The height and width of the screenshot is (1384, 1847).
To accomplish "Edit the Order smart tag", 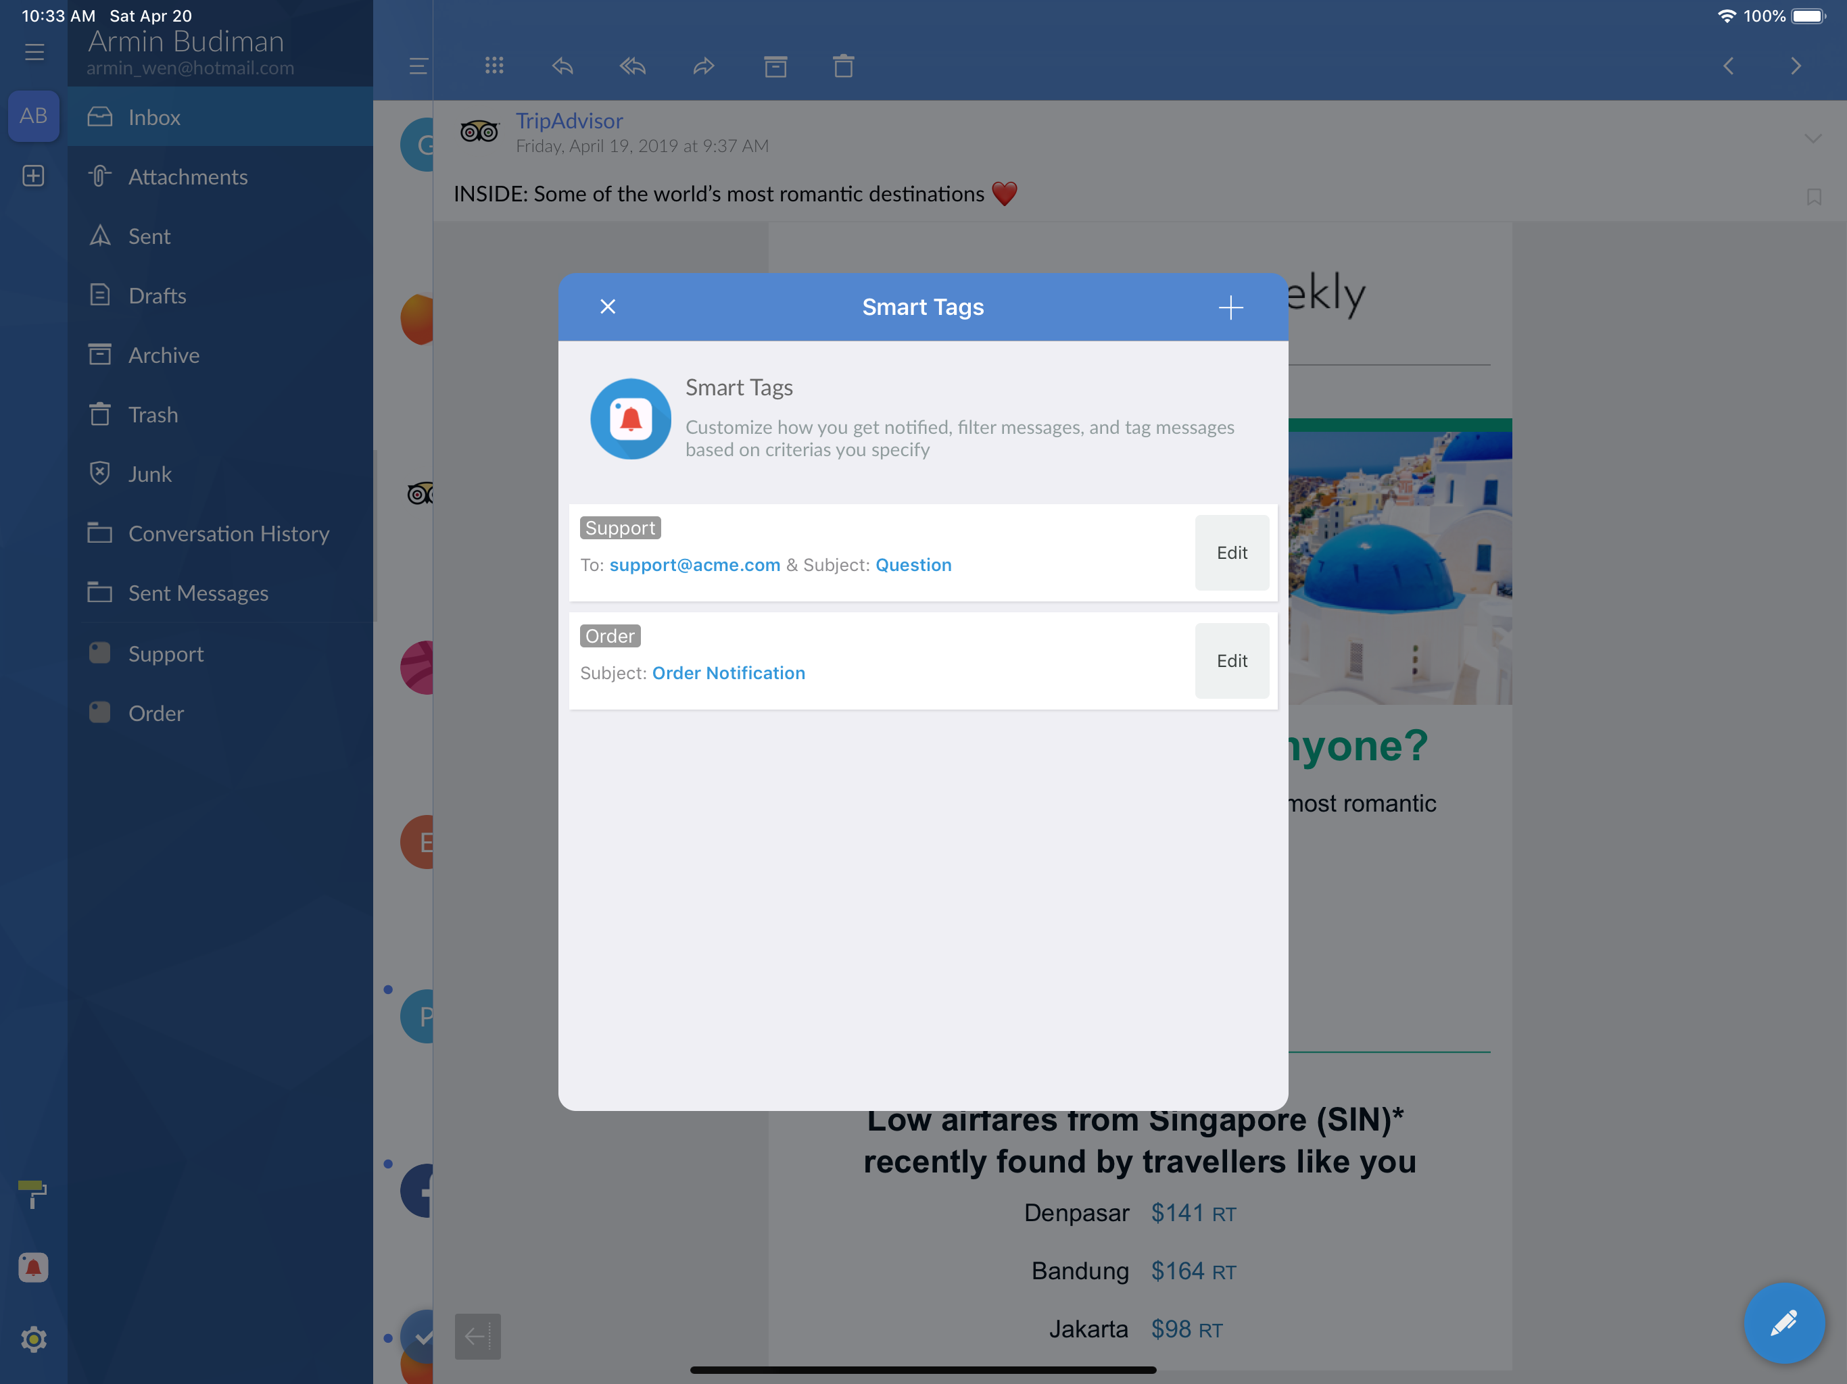I will pos(1231,660).
